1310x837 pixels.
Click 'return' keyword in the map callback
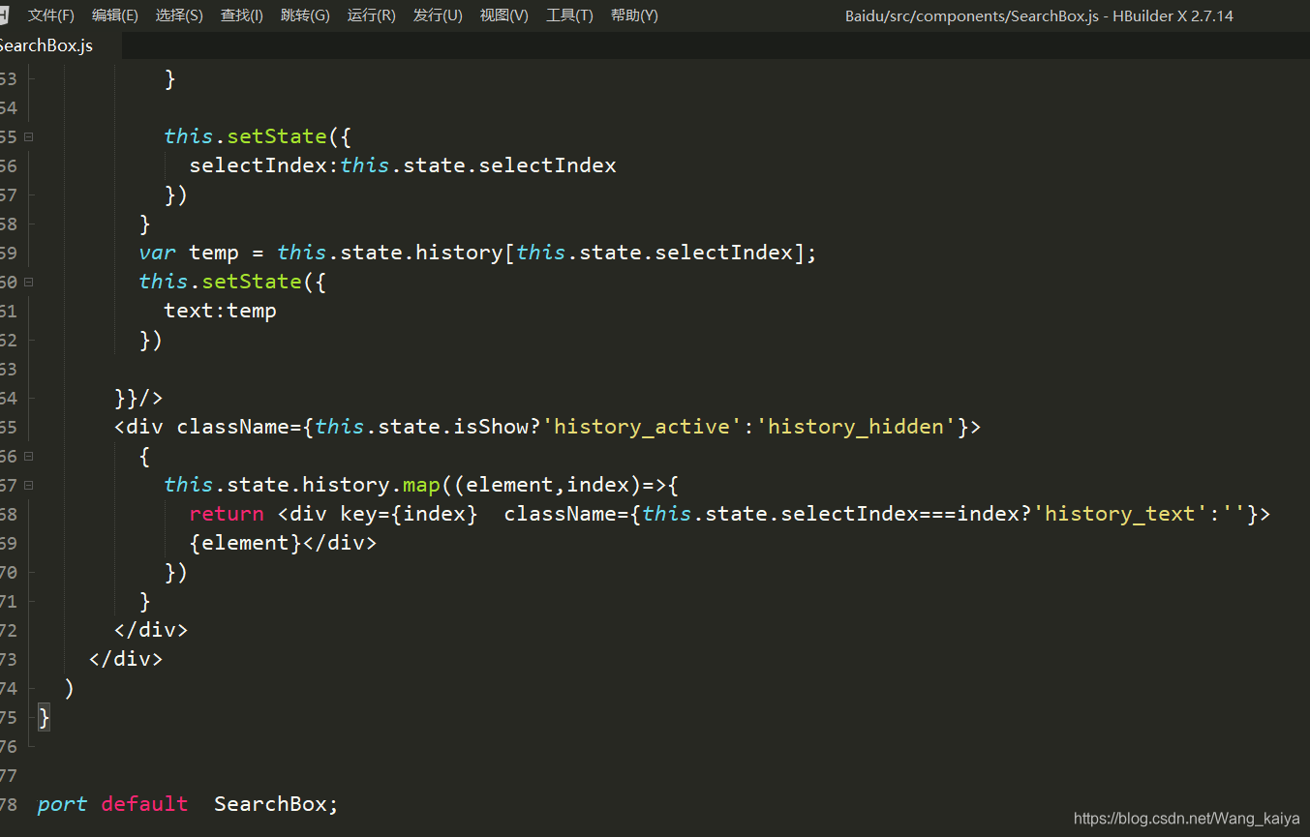point(227,514)
